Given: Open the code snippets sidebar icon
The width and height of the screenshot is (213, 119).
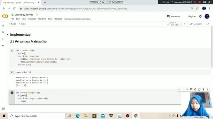Looking at the screenshot, I should 3,39.
